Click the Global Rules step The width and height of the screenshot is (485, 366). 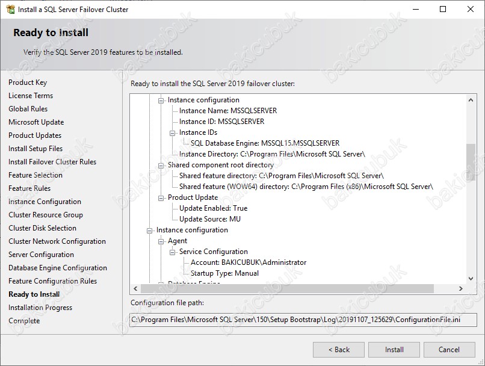pos(28,109)
